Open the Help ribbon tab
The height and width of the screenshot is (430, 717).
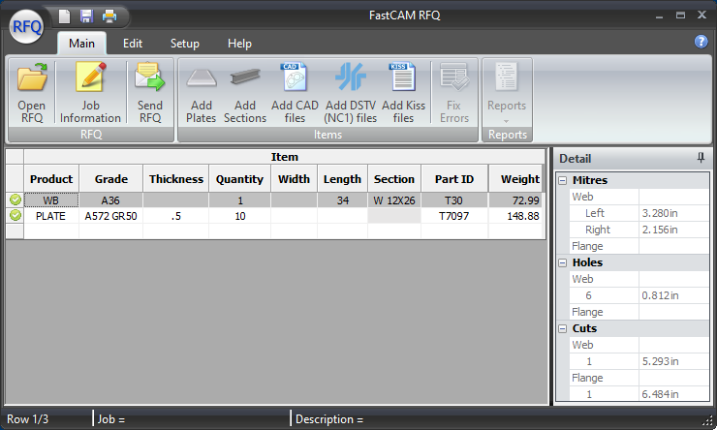239,44
